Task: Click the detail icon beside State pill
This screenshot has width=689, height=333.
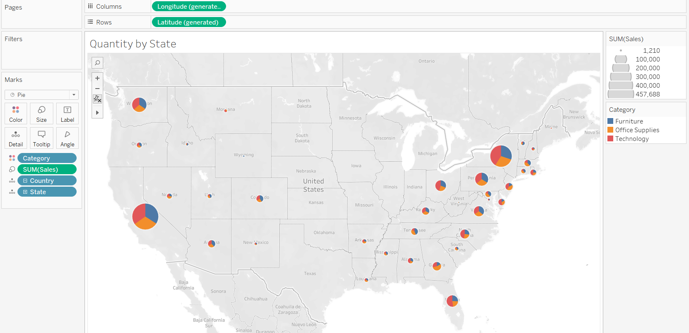Action: point(12,192)
